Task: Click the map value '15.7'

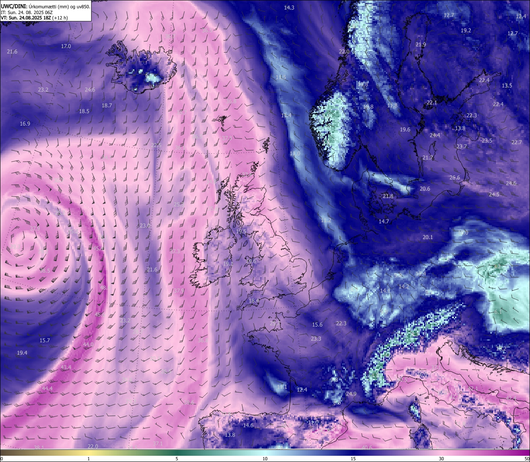Action: point(45,341)
